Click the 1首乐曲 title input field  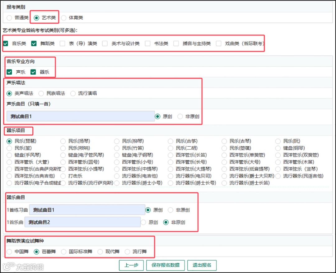pos(82,222)
